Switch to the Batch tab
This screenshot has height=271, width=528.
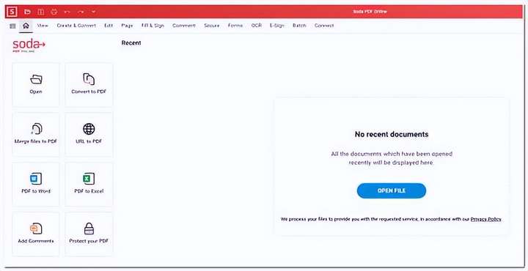pyautogui.click(x=299, y=26)
